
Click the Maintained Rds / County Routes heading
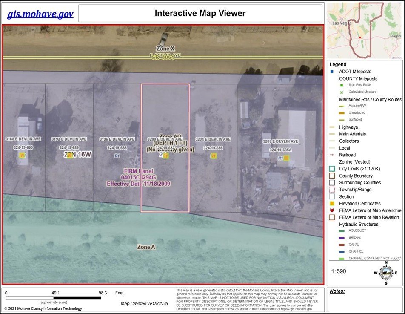pos(371,99)
